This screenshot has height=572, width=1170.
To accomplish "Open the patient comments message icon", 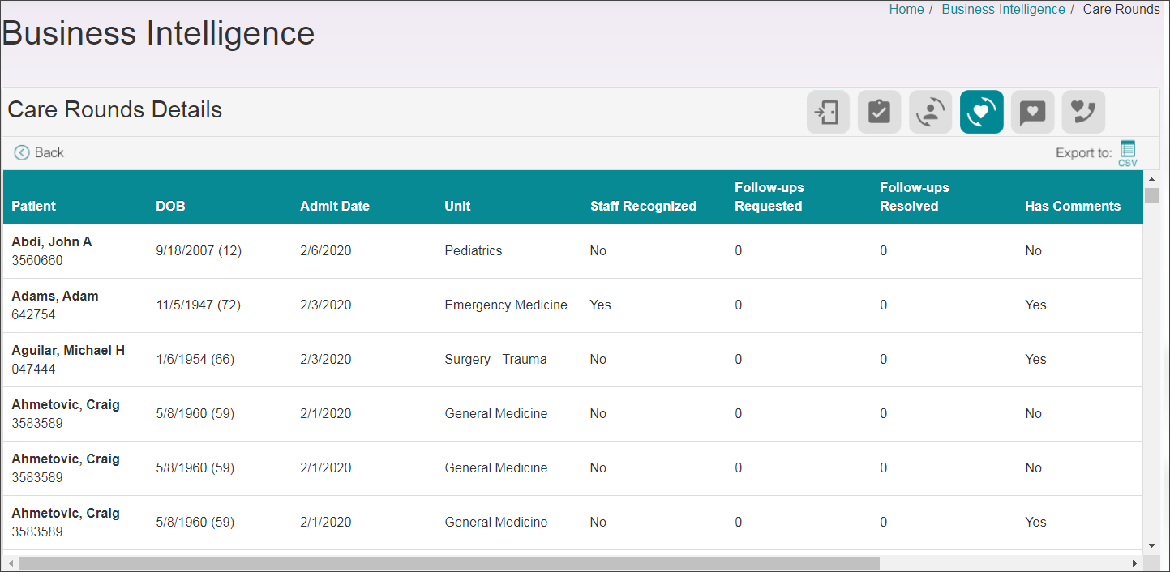I will [x=1032, y=112].
